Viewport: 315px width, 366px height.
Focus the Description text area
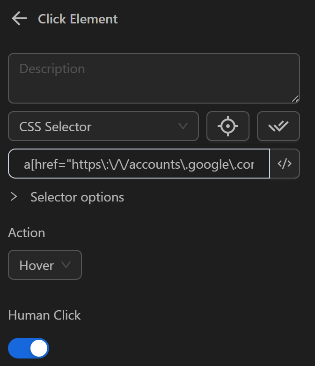tap(154, 78)
